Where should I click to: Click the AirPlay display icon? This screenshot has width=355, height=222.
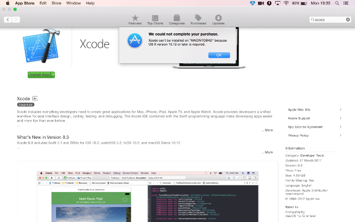click(277, 3)
